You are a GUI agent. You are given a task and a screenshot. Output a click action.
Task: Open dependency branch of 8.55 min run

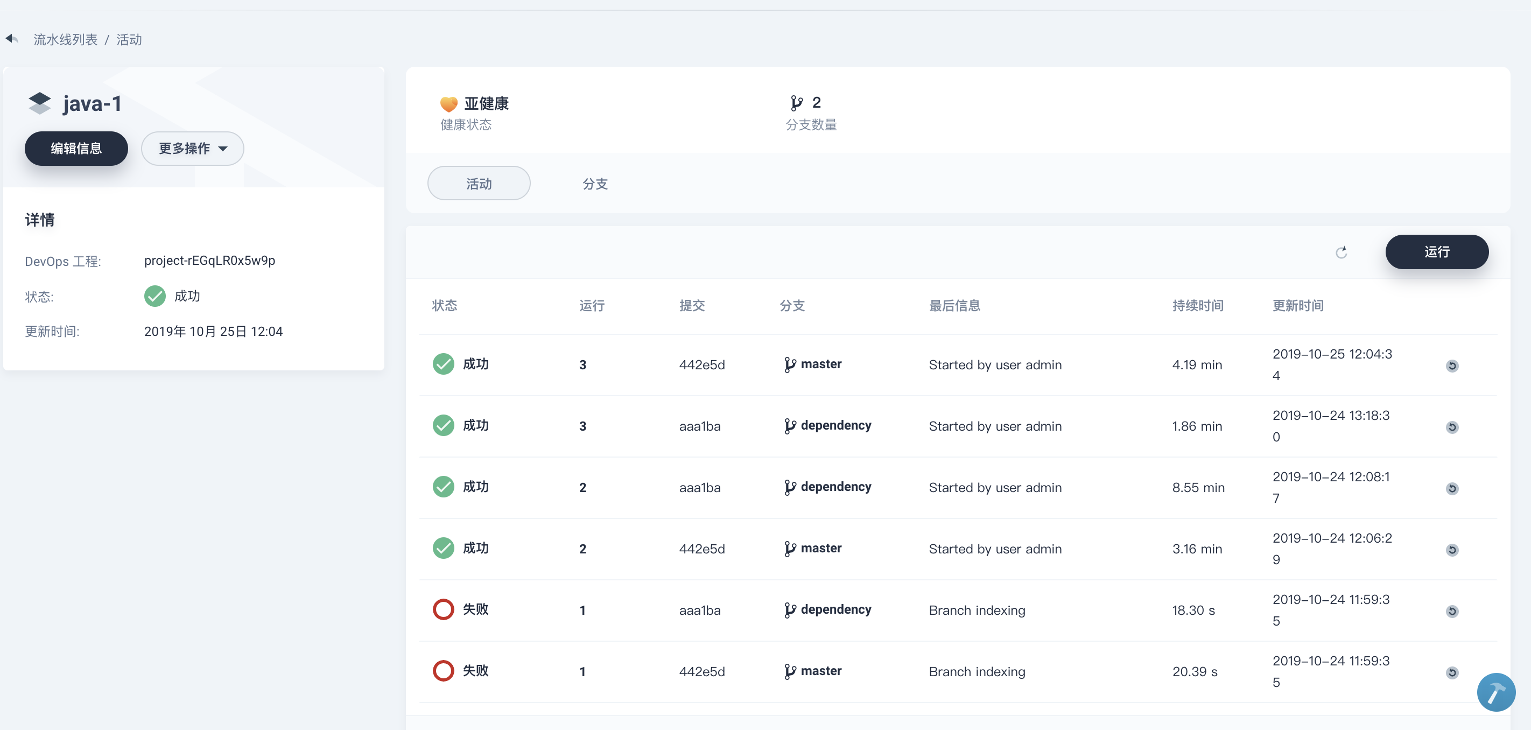pos(827,487)
